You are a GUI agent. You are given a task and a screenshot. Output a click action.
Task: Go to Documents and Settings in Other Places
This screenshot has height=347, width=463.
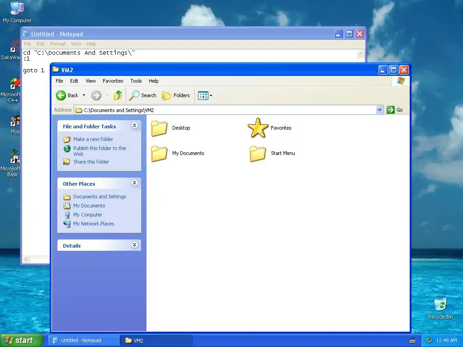coord(99,197)
